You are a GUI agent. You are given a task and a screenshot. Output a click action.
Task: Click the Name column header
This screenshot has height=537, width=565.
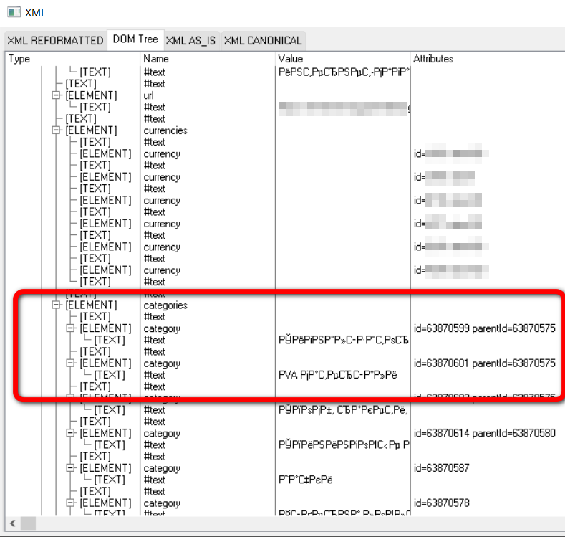(x=208, y=59)
